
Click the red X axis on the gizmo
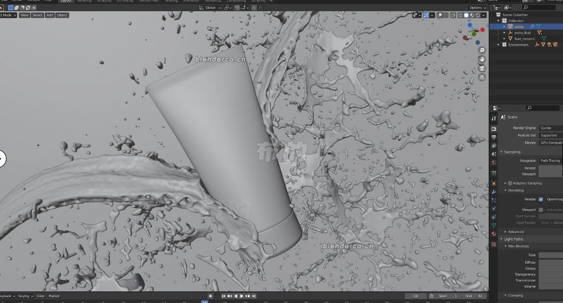(x=483, y=30)
